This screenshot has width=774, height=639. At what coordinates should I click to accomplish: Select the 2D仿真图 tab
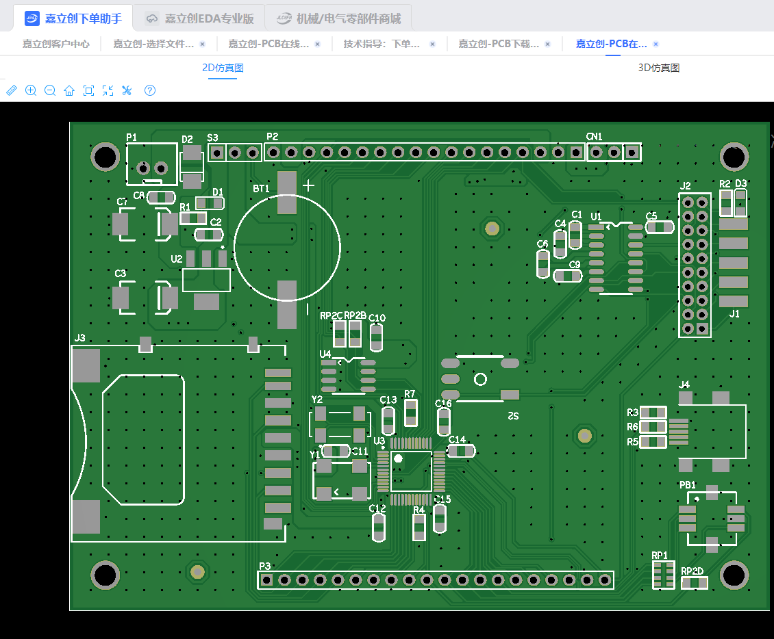223,68
